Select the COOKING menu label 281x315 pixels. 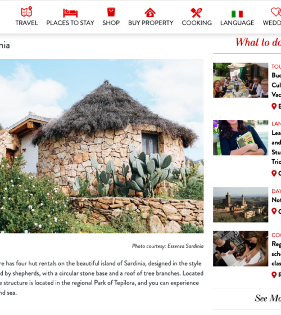point(197,23)
